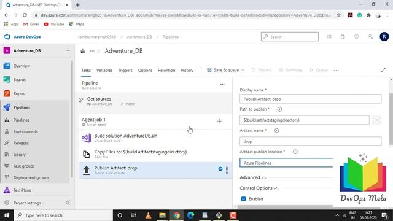Click the Windows taskbar search box
This screenshot has width=393, height=221.
[x=63, y=215]
